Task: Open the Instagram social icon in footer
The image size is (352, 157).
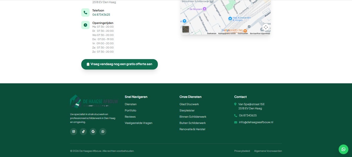Action: point(74,131)
